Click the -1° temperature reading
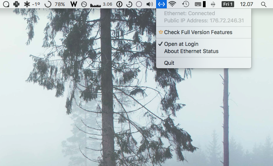This screenshot has width=273, height=166. [x=36, y=4]
